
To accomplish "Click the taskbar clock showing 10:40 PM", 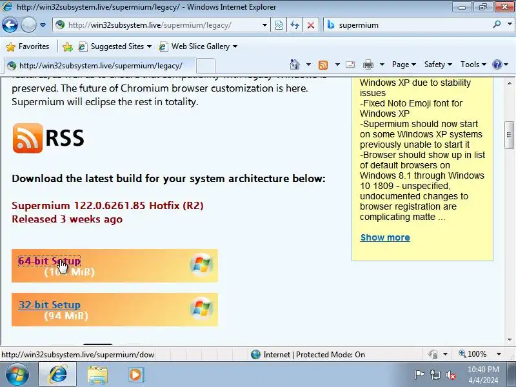I will 483,375.
